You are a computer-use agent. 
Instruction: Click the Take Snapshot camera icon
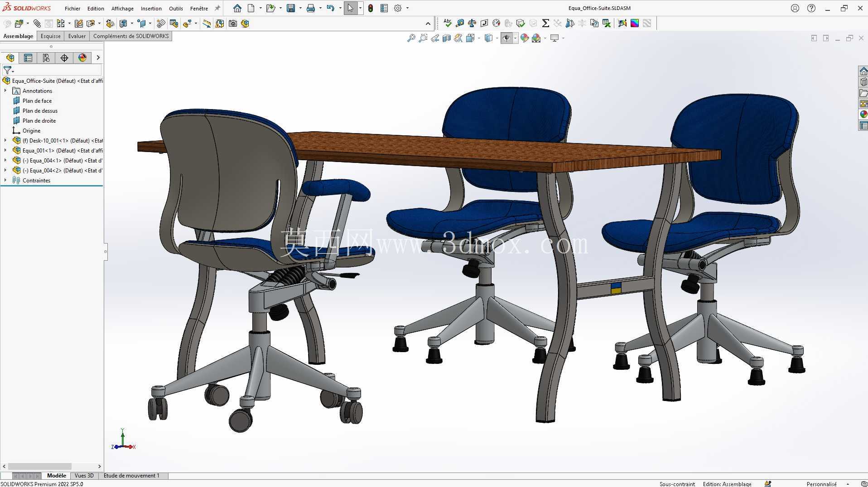tap(233, 24)
